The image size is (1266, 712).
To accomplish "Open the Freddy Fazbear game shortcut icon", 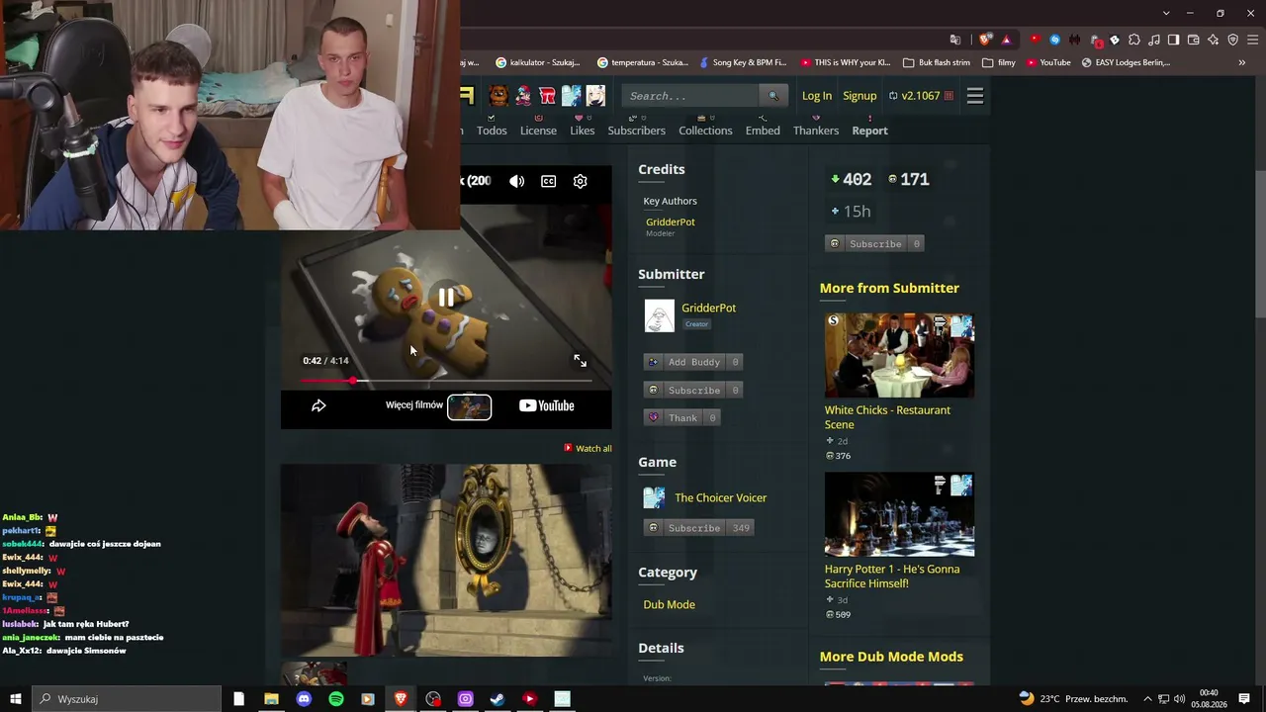I will (498, 96).
